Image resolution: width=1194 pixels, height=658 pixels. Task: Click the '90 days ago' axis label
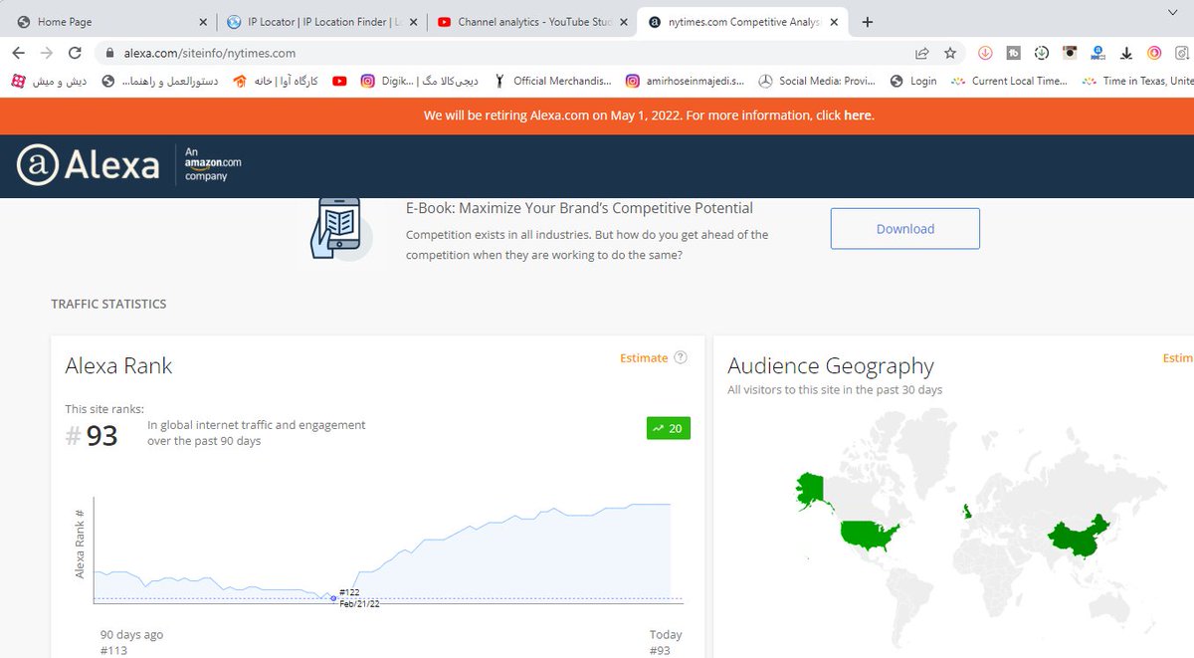(131, 634)
